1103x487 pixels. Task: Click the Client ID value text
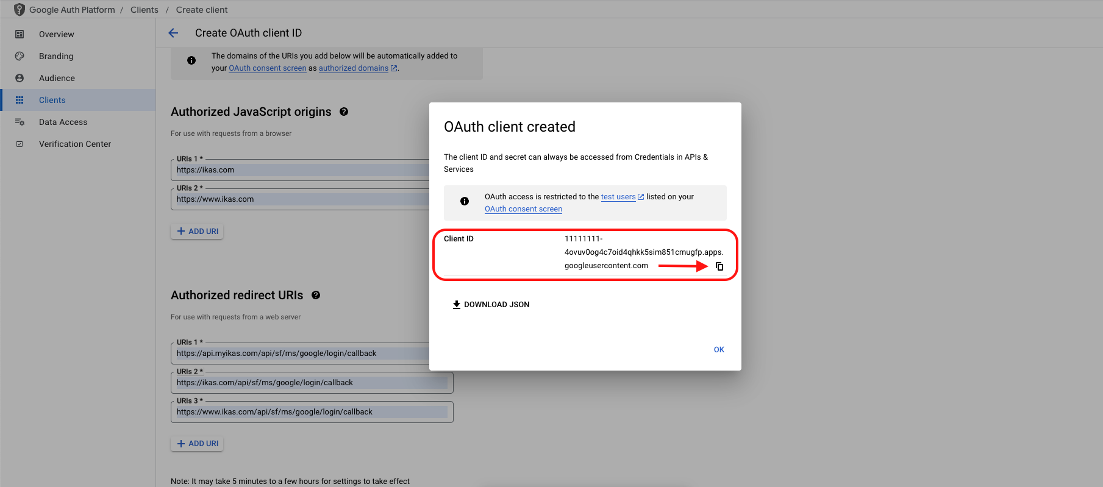[644, 252]
